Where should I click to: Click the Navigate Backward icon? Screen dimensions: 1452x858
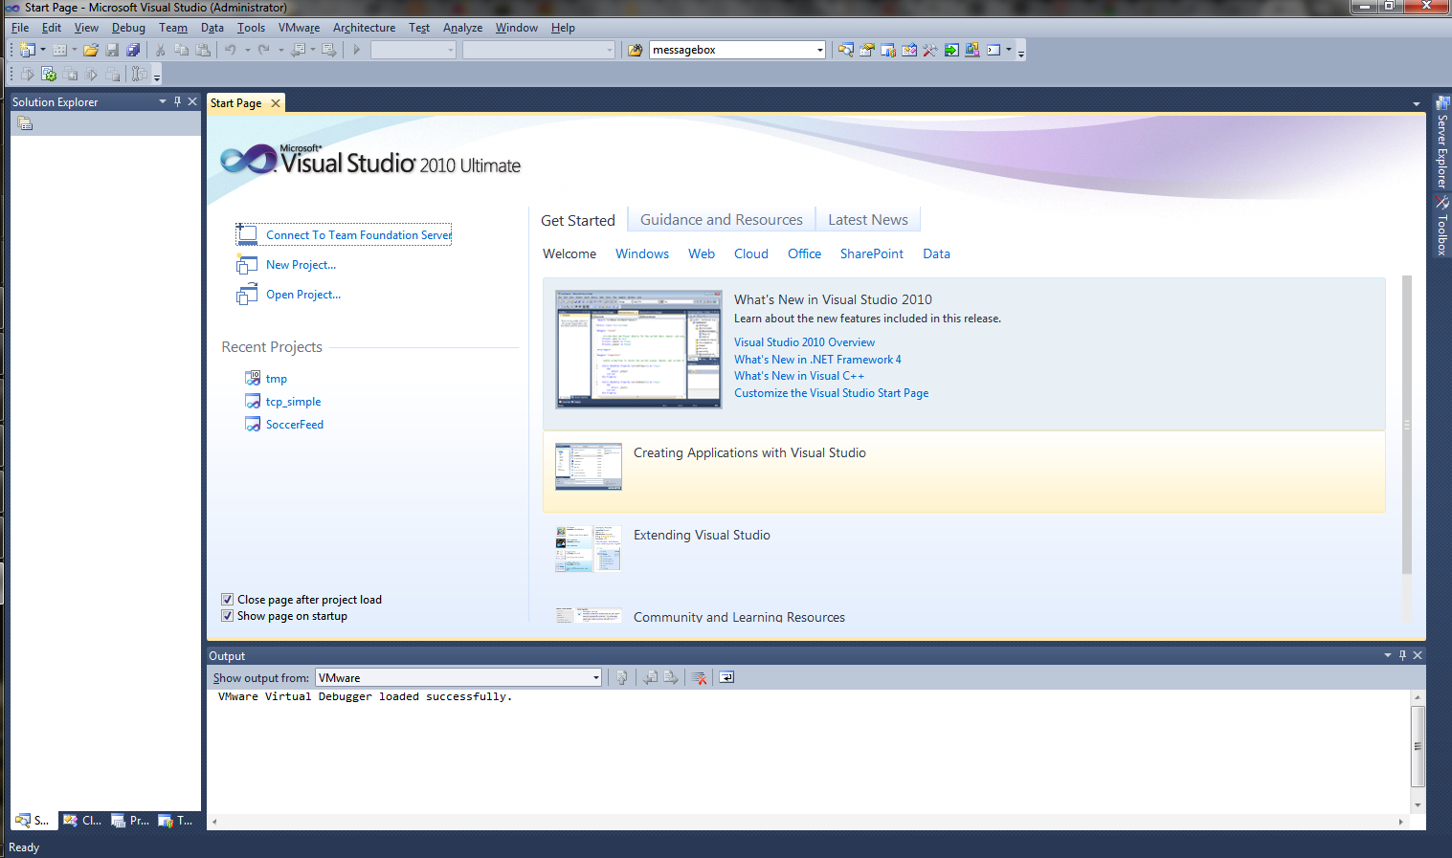pos(299,50)
